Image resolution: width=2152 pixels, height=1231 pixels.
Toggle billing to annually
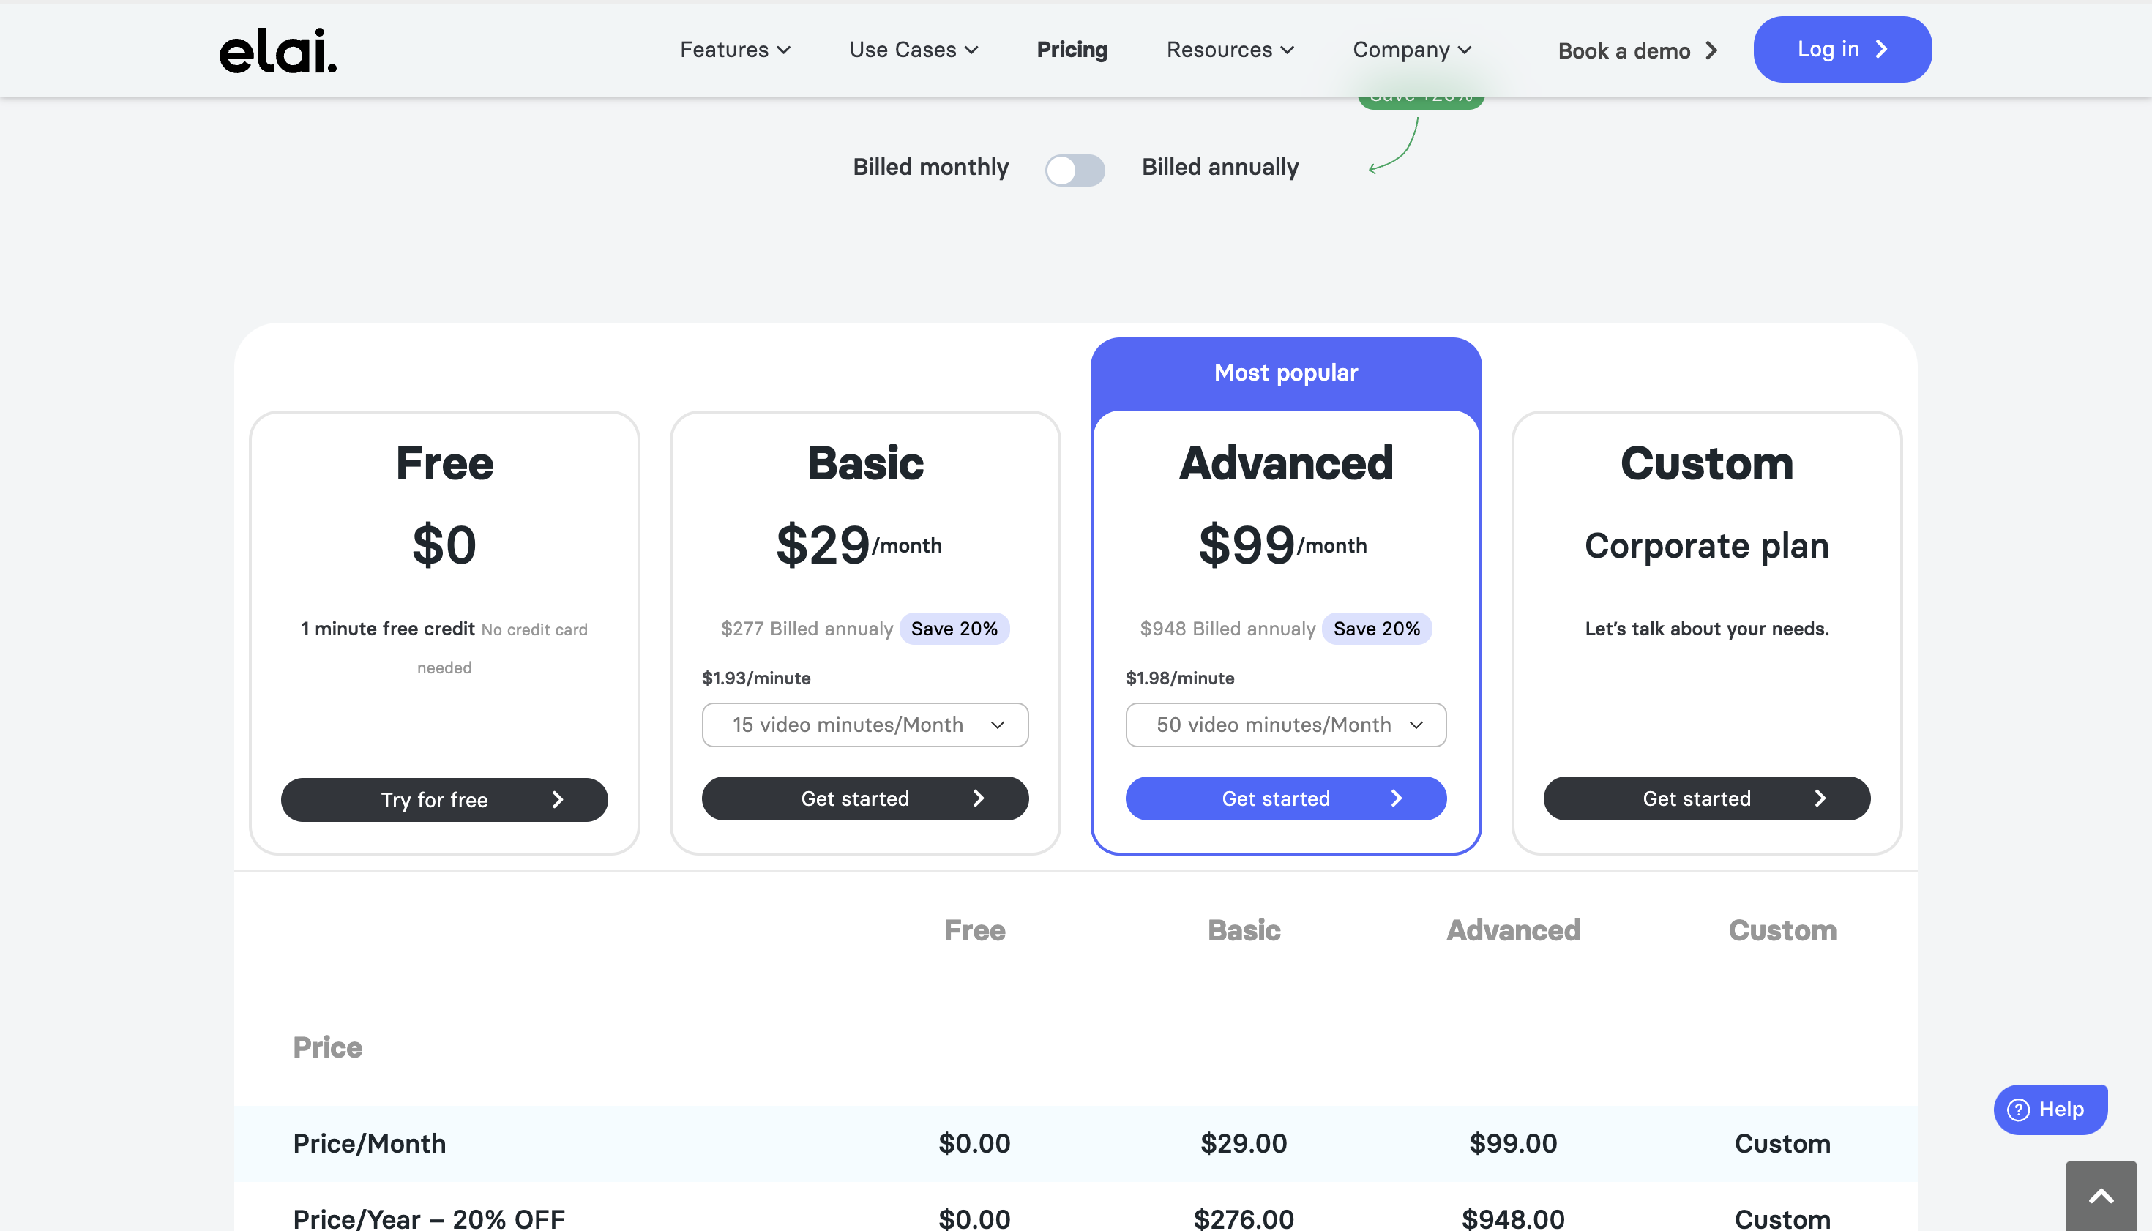pos(1075,170)
